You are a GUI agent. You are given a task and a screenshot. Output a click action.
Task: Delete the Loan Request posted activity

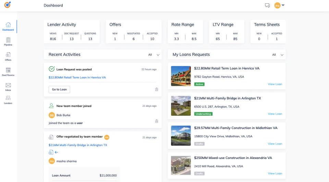click(x=157, y=89)
